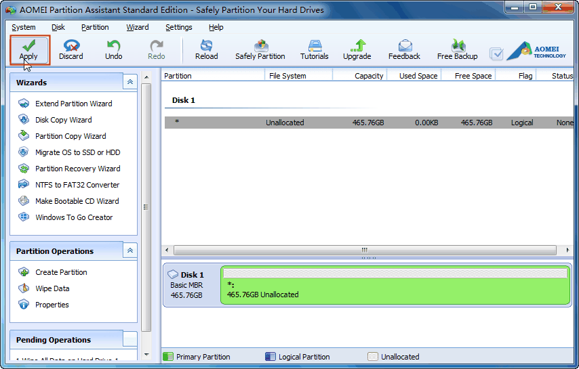Open the Partition menu
This screenshot has height=369, width=579.
click(95, 27)
